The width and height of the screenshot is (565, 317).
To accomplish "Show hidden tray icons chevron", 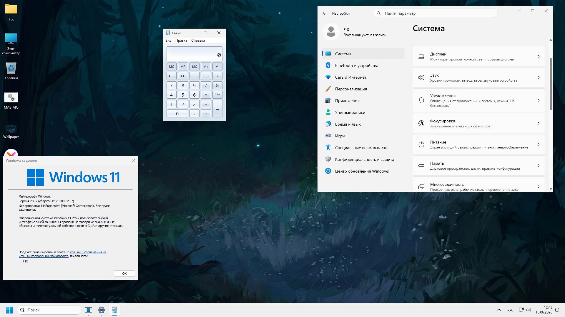I will point(499,310).
